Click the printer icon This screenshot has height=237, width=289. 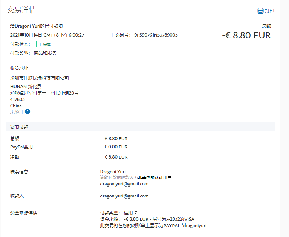[x=260, y=11]
